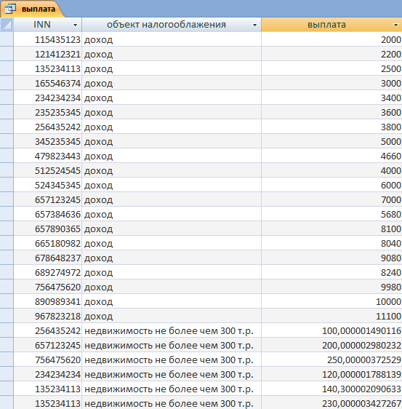Click INN cell 121412321
Screen dimensions: 402x409
click(48, 54)
